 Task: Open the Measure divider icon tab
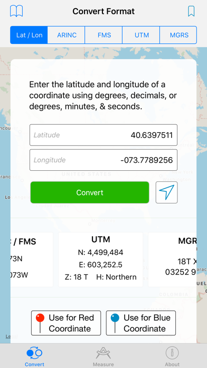pyautogui.click(x=103, y=353)
